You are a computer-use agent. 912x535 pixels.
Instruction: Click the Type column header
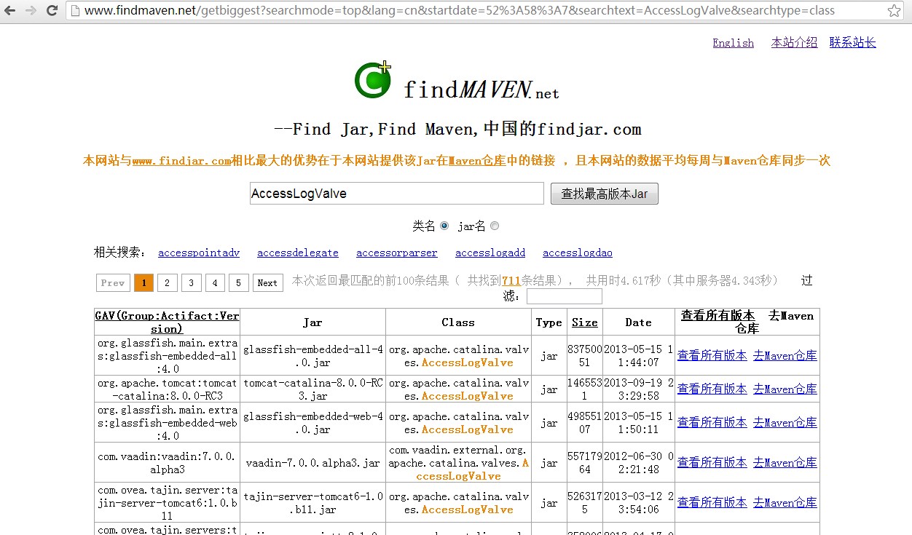549,322
